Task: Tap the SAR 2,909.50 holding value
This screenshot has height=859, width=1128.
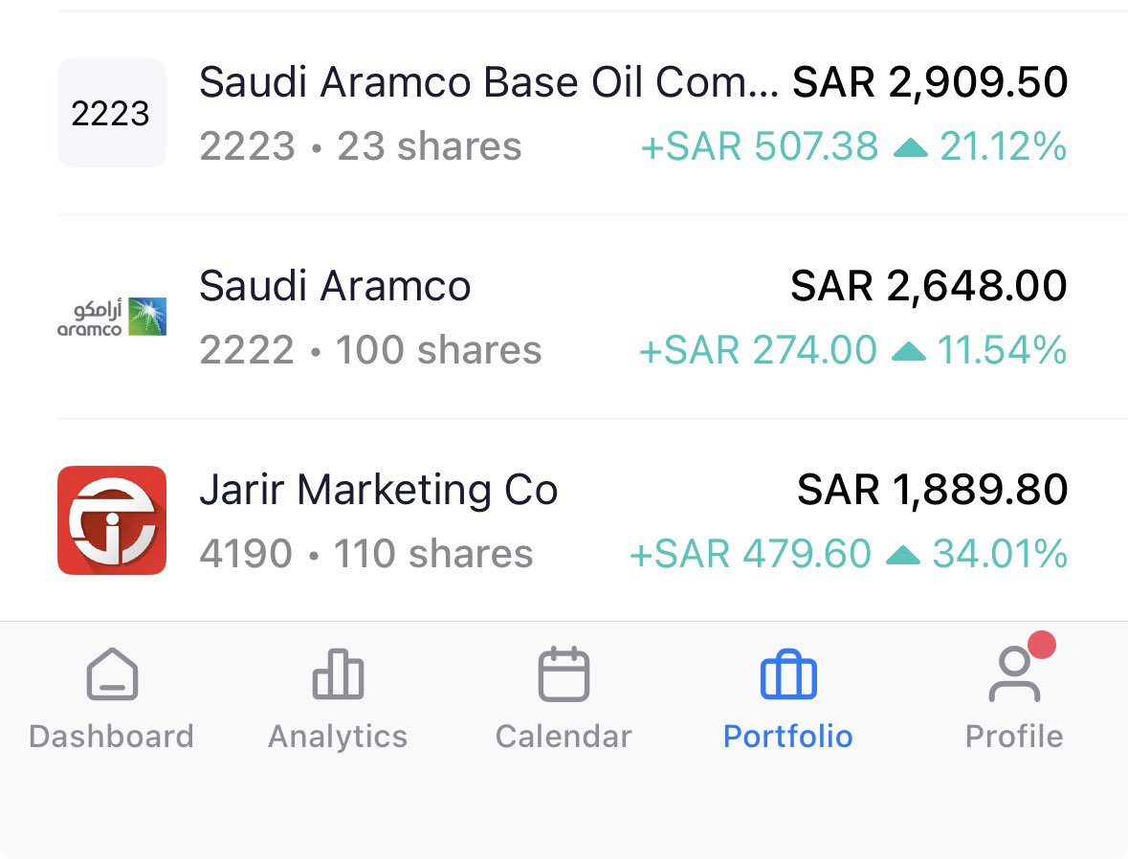Action: pos(930,82)
